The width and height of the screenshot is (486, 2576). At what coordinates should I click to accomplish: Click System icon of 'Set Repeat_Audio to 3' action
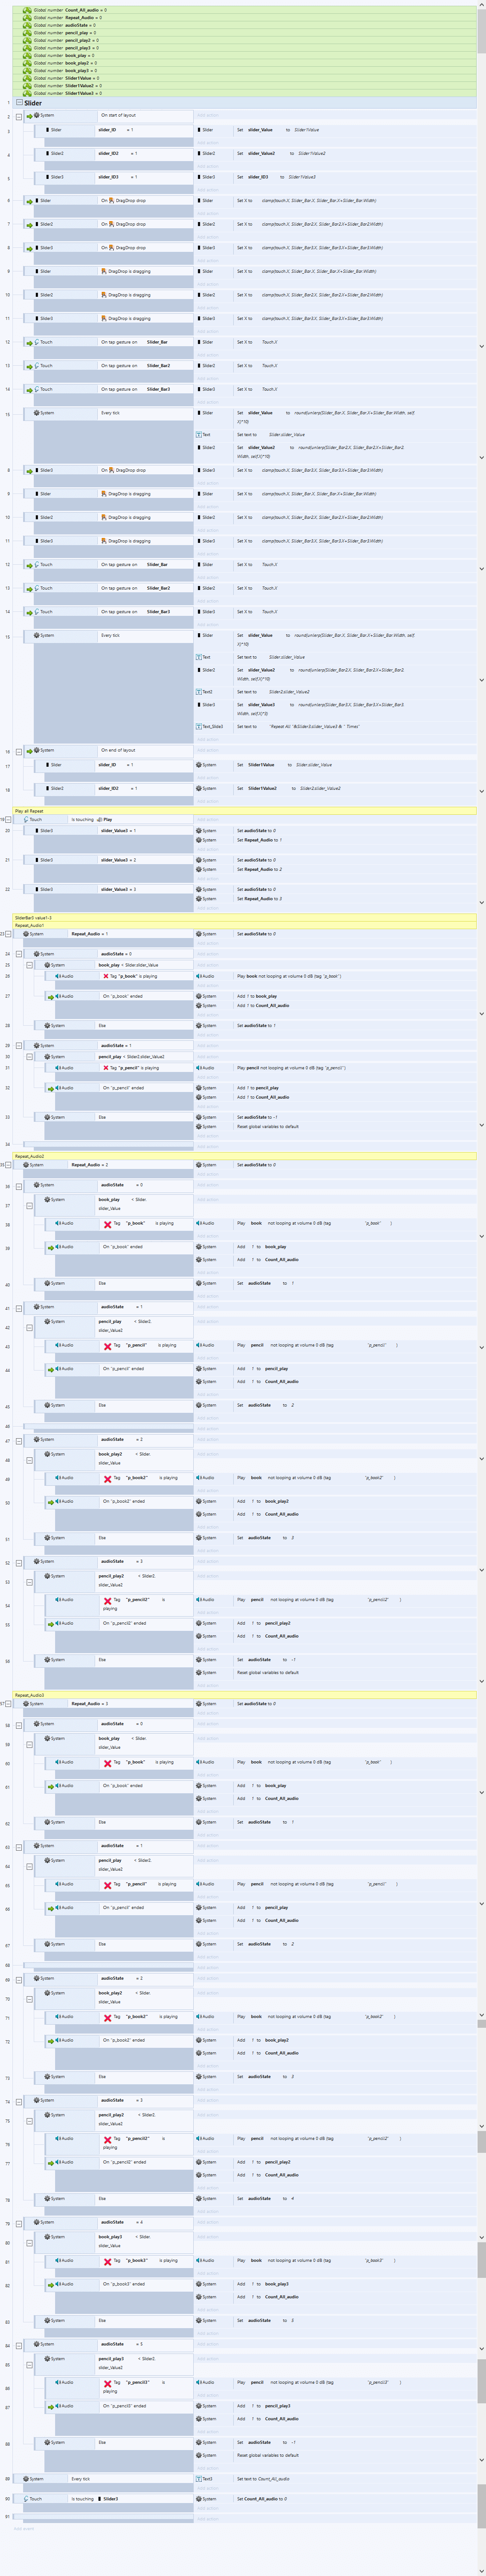(199, 899)
